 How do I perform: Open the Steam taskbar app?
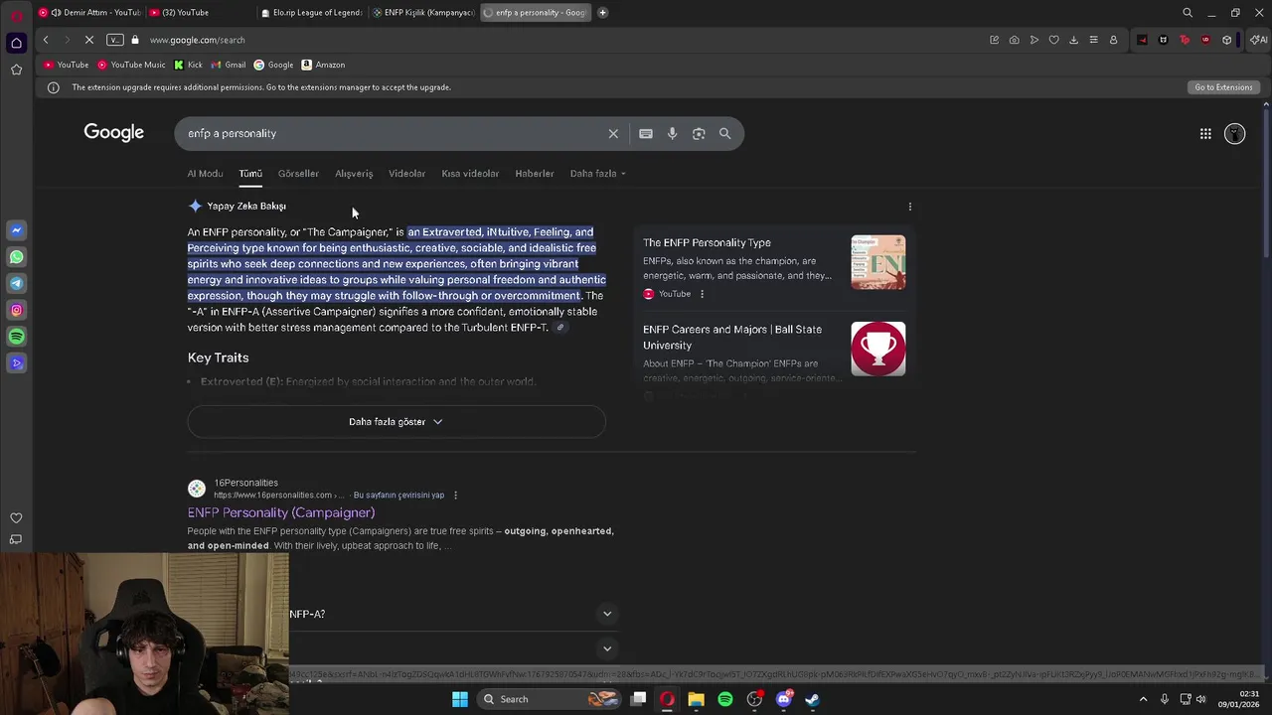click(x=812, y=699)
